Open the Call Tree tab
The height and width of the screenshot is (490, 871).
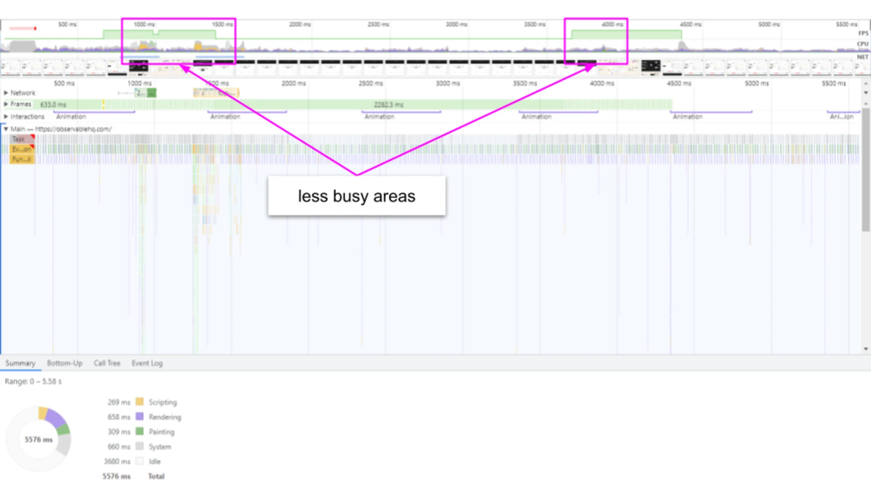[x=107, y=363]
